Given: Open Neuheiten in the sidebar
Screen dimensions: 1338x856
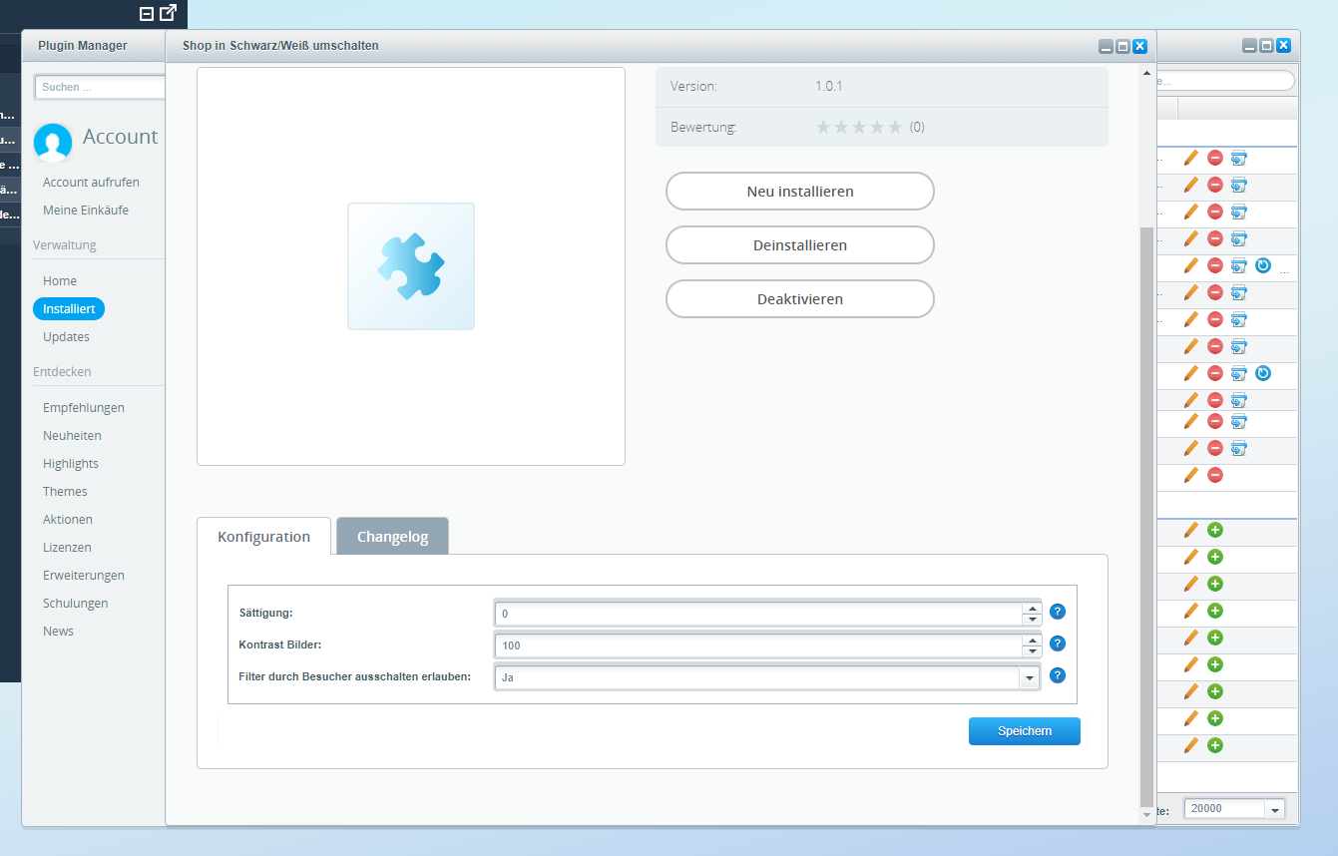Looking at the screenshot, I should (x=72, y=435).
